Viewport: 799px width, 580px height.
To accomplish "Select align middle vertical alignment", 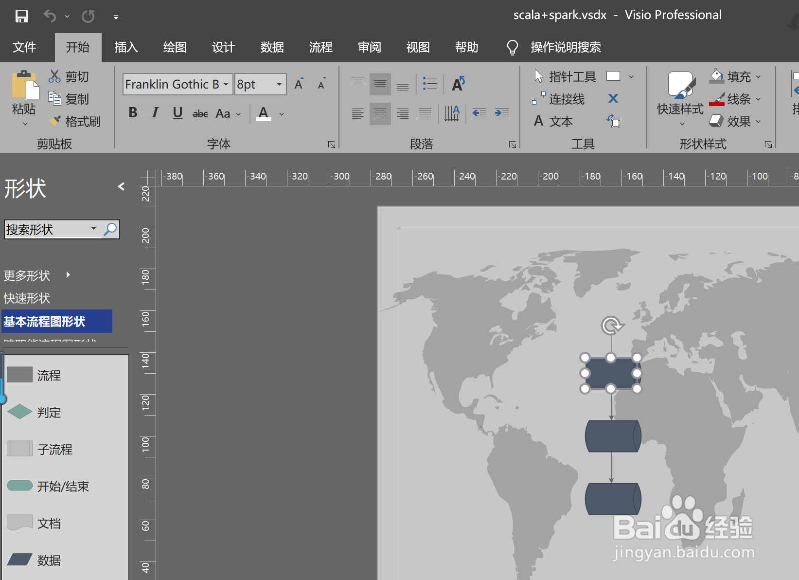I will pyautogui.click(x=380, y=84).
